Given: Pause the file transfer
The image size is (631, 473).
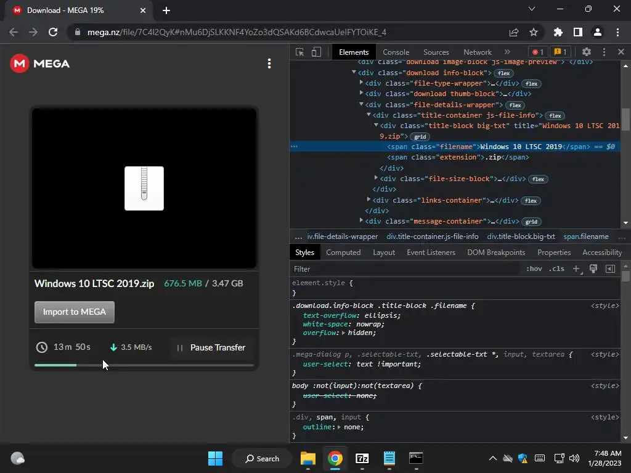Looking at the screenshot, I should 211,347.
